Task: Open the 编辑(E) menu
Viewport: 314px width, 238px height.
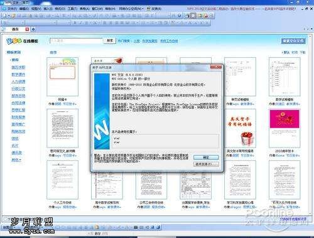Action: (x=24, y=9)
